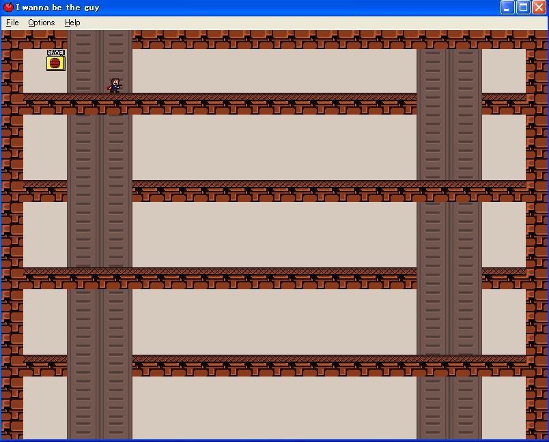
Task: Click the 'I wanna be the guy' title text
Action: (57, 8)
